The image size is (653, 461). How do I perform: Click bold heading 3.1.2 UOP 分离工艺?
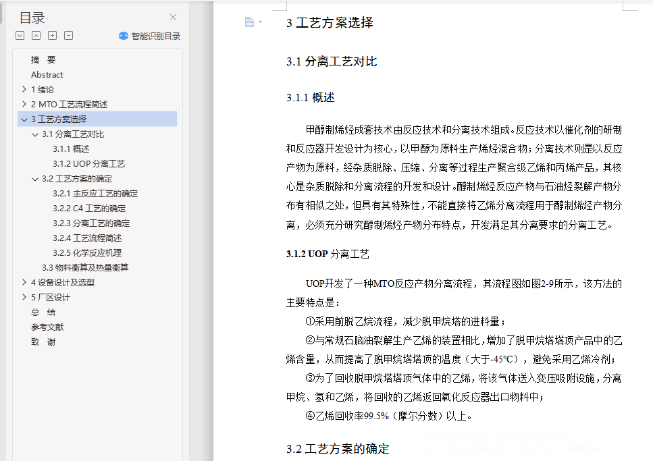click(x=328, y=254)
